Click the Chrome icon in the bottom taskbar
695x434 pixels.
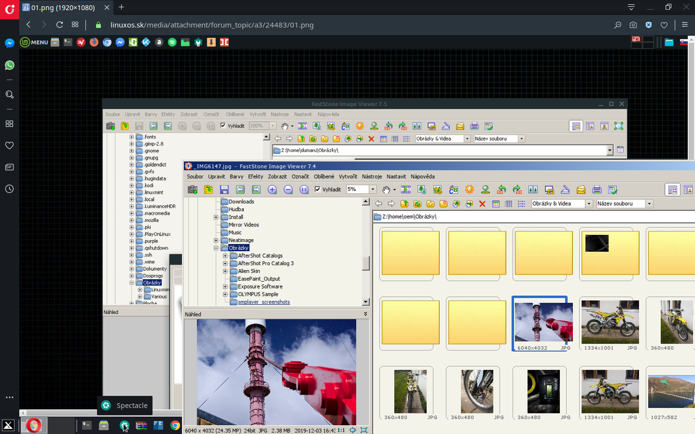click(x=175, y=426)
